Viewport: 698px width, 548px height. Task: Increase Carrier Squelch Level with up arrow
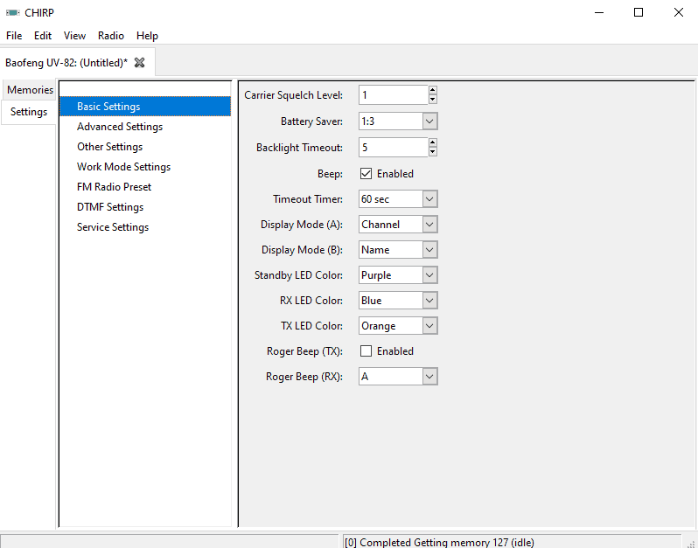[x=432, y=90]
